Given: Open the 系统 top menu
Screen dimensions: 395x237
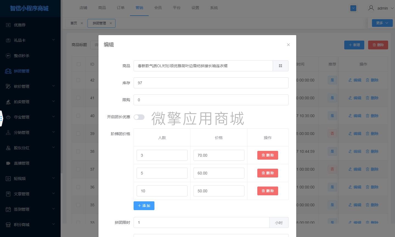Looking at the screenshot, I should 214,8.
